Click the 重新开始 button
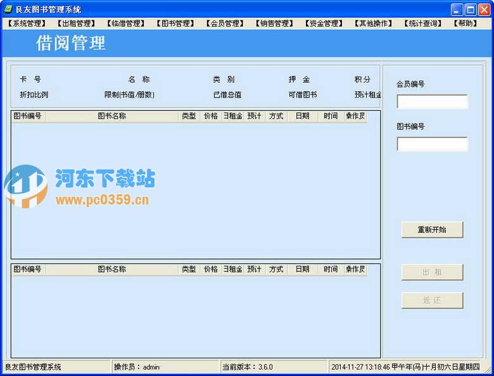494x376 pixels. pyautogui.click(x=432, y=230)
